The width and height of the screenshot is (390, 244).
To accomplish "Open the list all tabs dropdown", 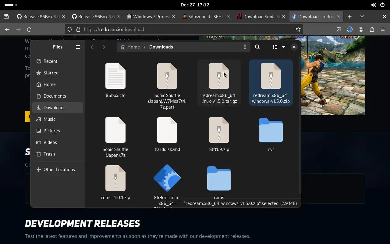I will coord(362,17).
